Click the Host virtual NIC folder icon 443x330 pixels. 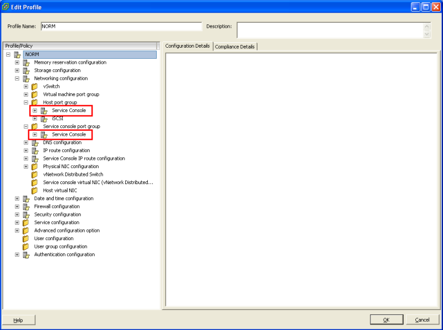coord(34,190)
